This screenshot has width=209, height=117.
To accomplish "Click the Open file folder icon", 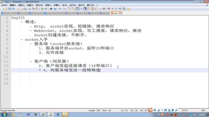I will 6,9.
